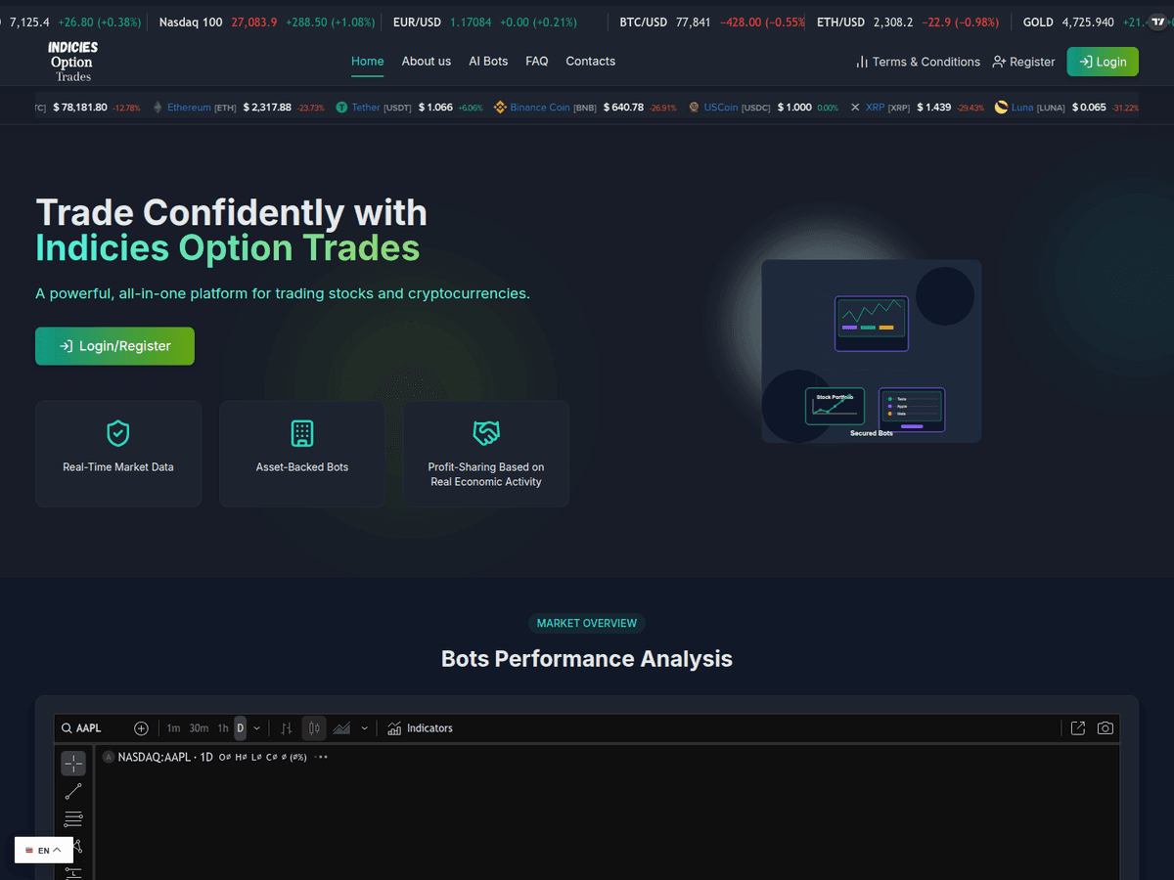This screenshot has height=880, width=1174.
Task: Click the Register link in the header
Action: (x=1023, y=62)
